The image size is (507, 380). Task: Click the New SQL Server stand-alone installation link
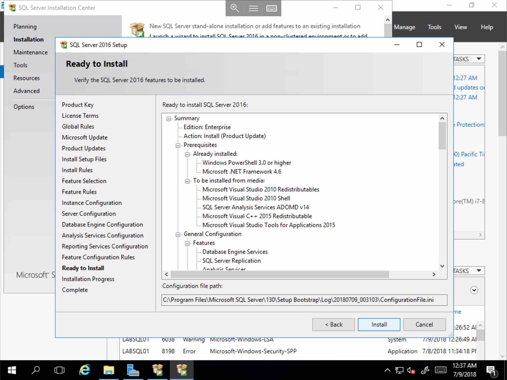pyautogui.click(x=255, y=26)
